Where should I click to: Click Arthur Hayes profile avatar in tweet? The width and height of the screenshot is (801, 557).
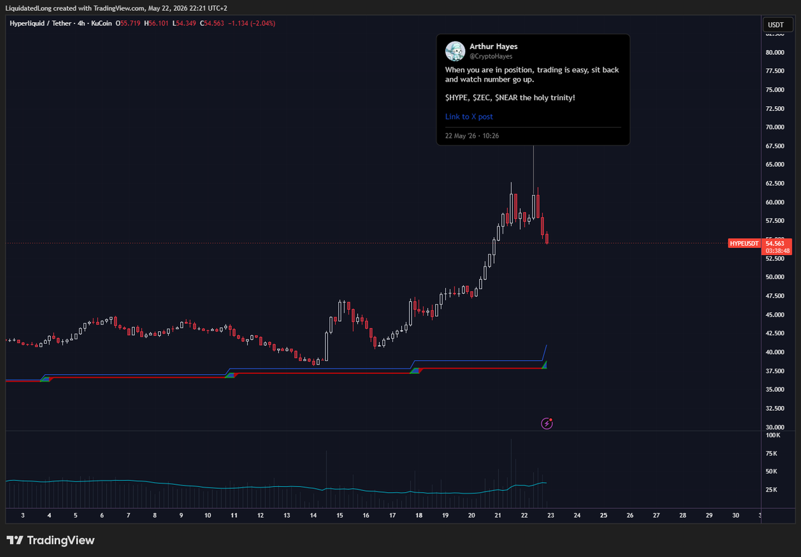point(455,51)
